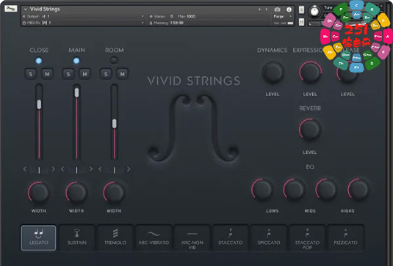Image resolution: width=393 pixels, height=266 pixels.
Task: Click right arrow below Close fader
Action: [53, 169]
